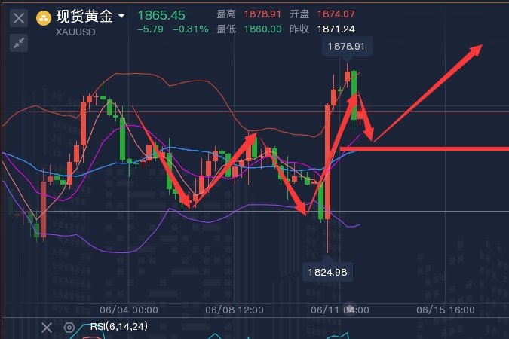Screen dimensions: 509x339
Task: Open RSI indicator settings hexagon icon
Action: (x=69, y=327)
